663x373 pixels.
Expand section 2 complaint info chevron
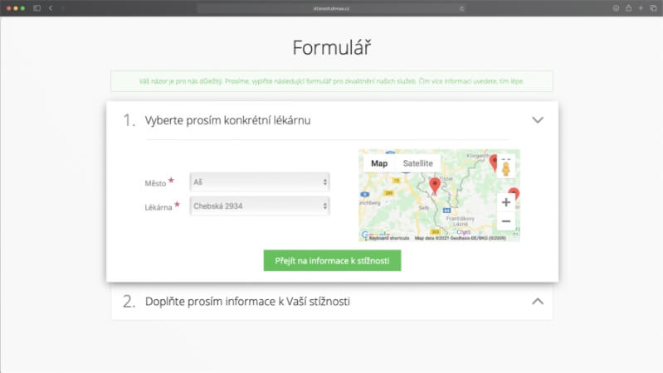(x=537, y=302)
